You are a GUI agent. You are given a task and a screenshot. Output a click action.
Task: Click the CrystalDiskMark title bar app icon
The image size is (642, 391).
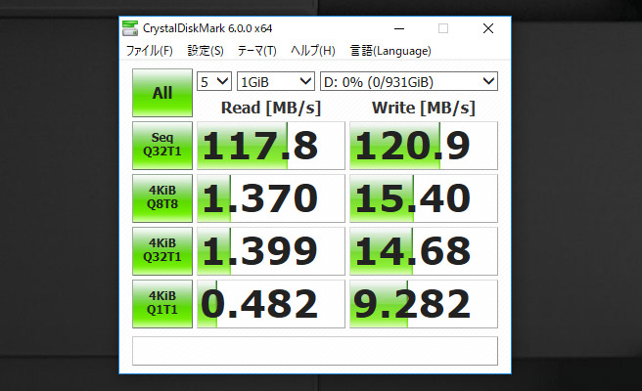(131, 28)
